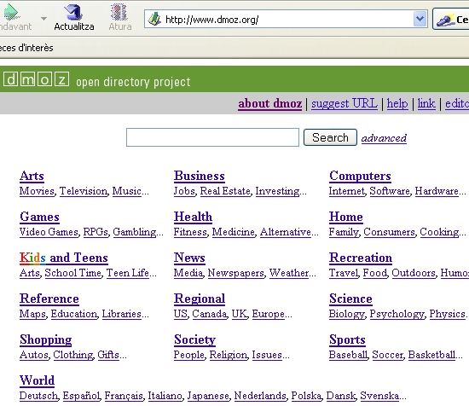Open the Computers category
The height and width of the screenshot is (406, 469).
tap(360, 176)
